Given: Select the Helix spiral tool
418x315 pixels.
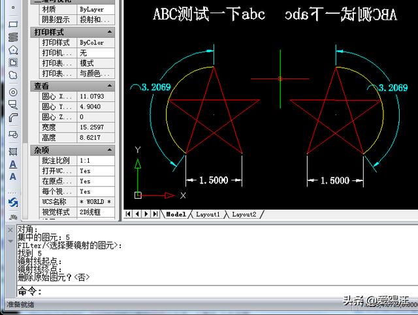Looking at the screenshot, I should click(x=13, y=37).
